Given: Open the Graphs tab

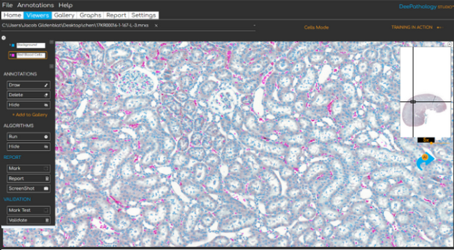Looking at the screenshot, I should click(x=91, y=15).
